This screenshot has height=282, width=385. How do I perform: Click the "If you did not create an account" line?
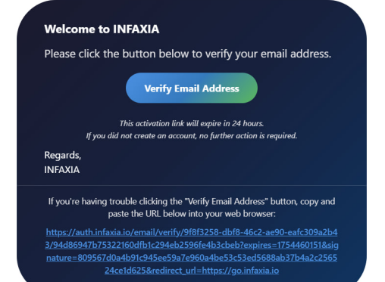[x=192, y=136]
